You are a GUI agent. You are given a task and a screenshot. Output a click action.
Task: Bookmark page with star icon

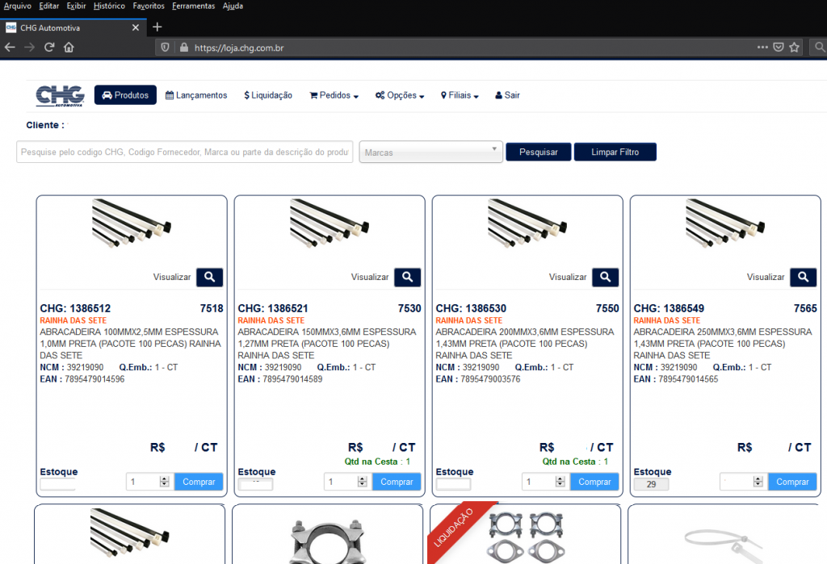click(x=795, y=48)
